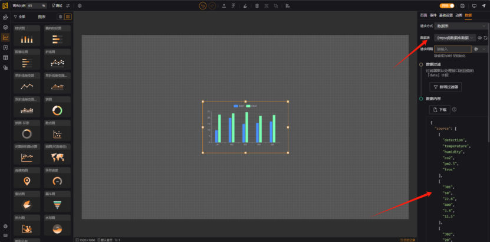Switch to the 动画 tab
Image resolution: width=490 pixels, height=242 pixels.
pyautogui.click(x=458, y=15)
